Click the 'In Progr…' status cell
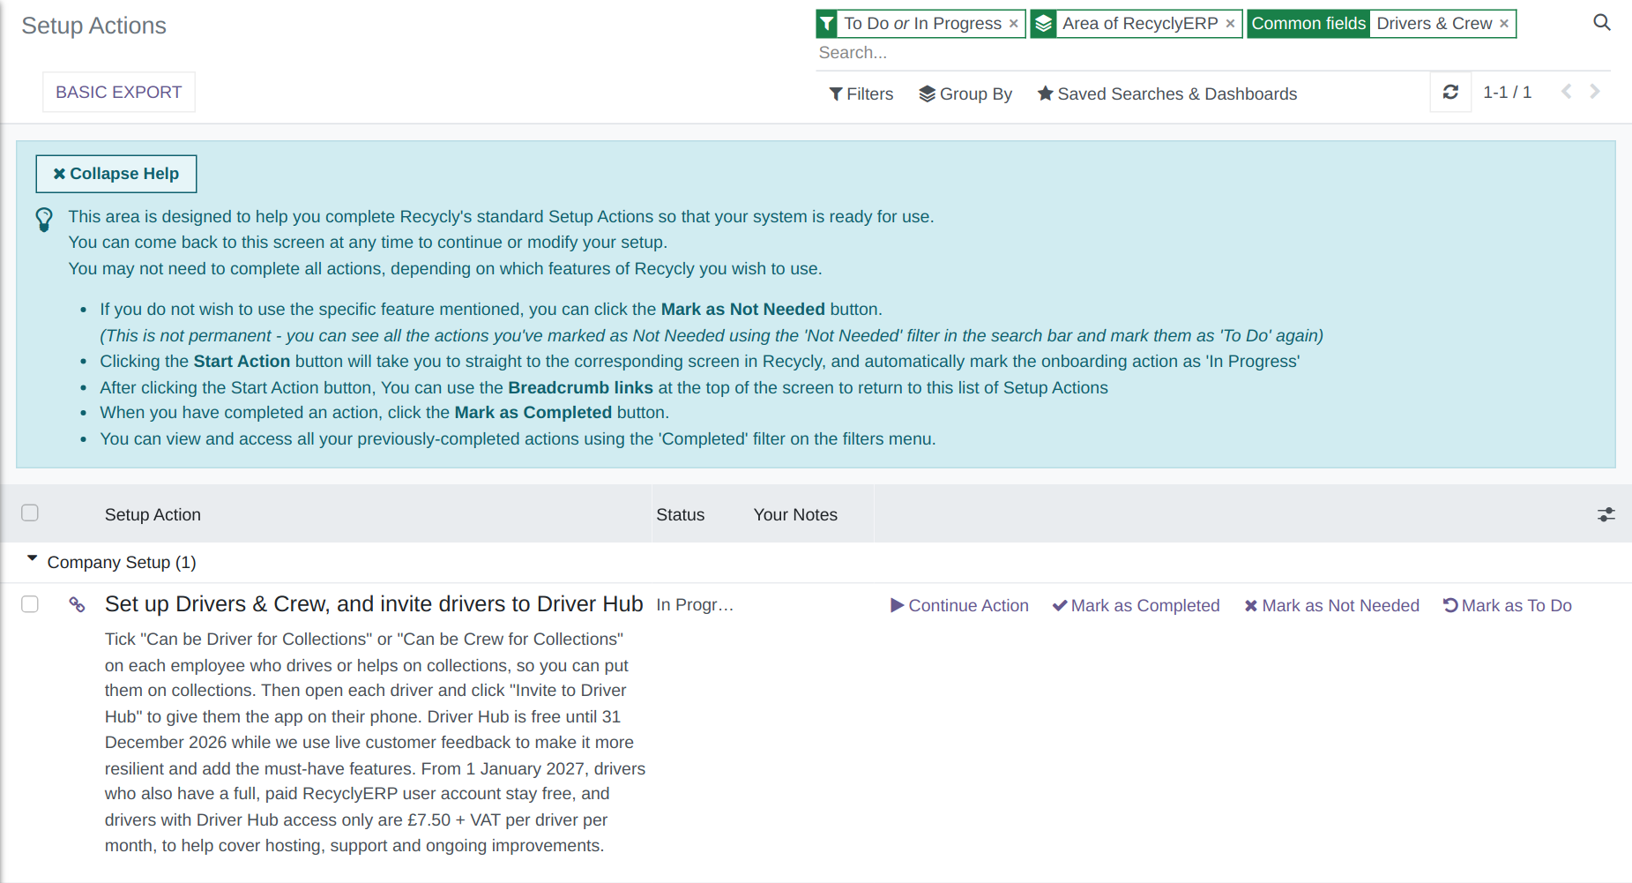Image resolution: width=1632 pixels, height=883 pixels. point(695,604)
